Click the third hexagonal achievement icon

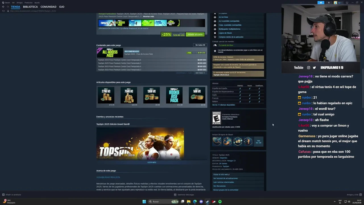[238, 141]
